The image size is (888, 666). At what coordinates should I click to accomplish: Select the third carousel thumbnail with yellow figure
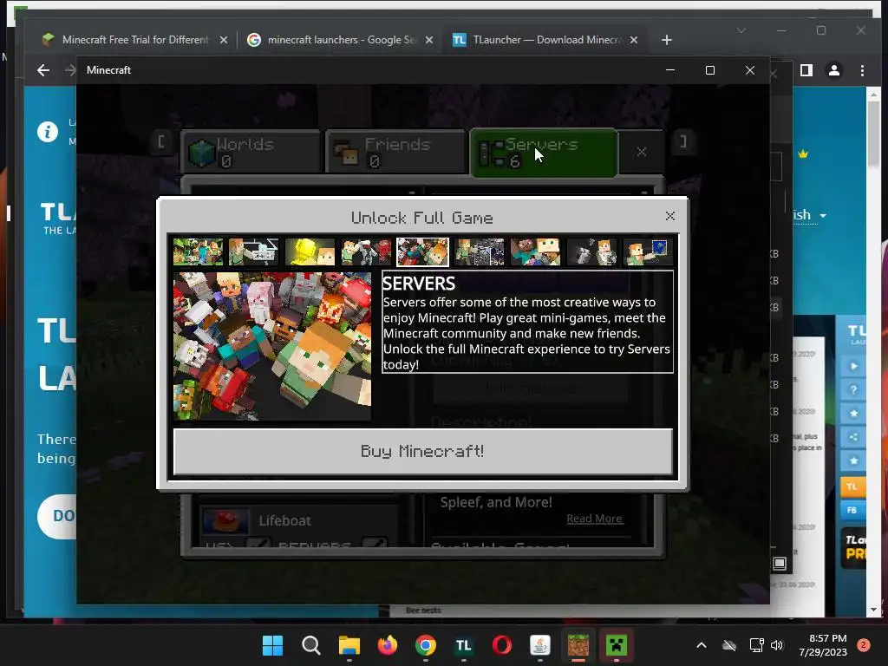[310, 252]
